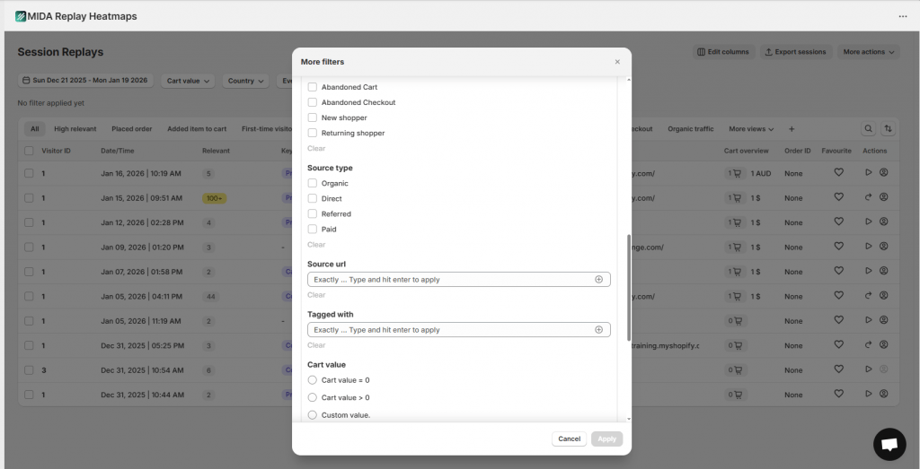Click the chat support bubble icon
The width and height of the screenshot is (920, 469).
(x=889, y=444)
